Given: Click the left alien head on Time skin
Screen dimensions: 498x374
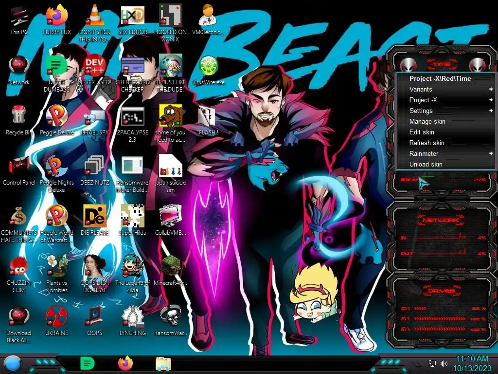Looking at the screenshot, I should [x=408, y=65].
